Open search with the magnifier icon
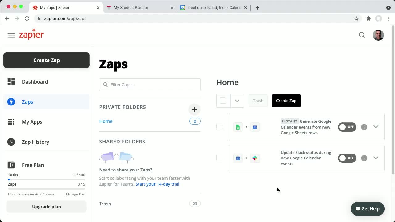 tap(362, 35)
